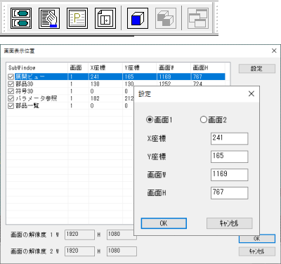This screenshot has width=281, height=264.
Task: Click 画面W value 1252 in 部品3D row
Action: 165,84
